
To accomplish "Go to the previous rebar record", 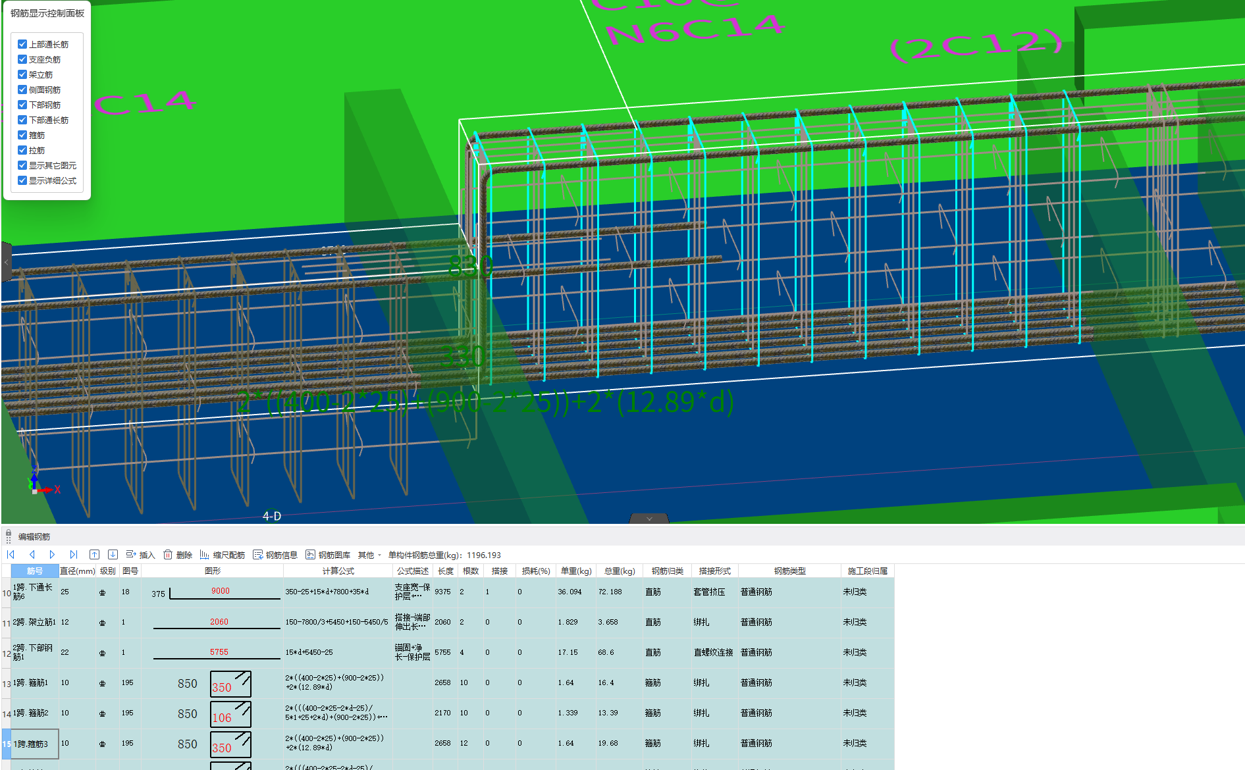I will click(x=32, y=555).
